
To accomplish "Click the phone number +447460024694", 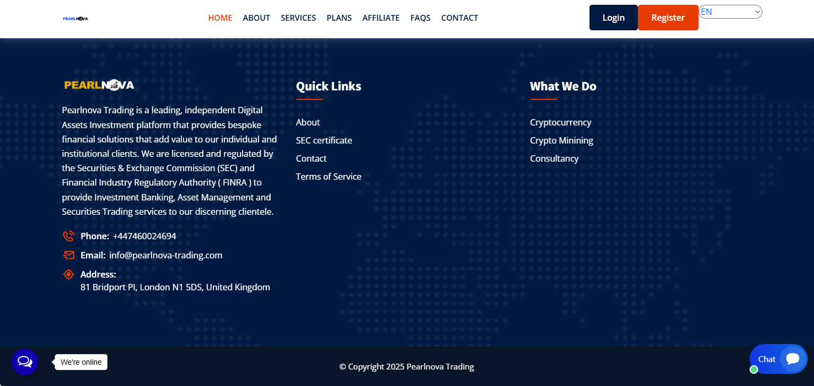I will pos(145,236).
